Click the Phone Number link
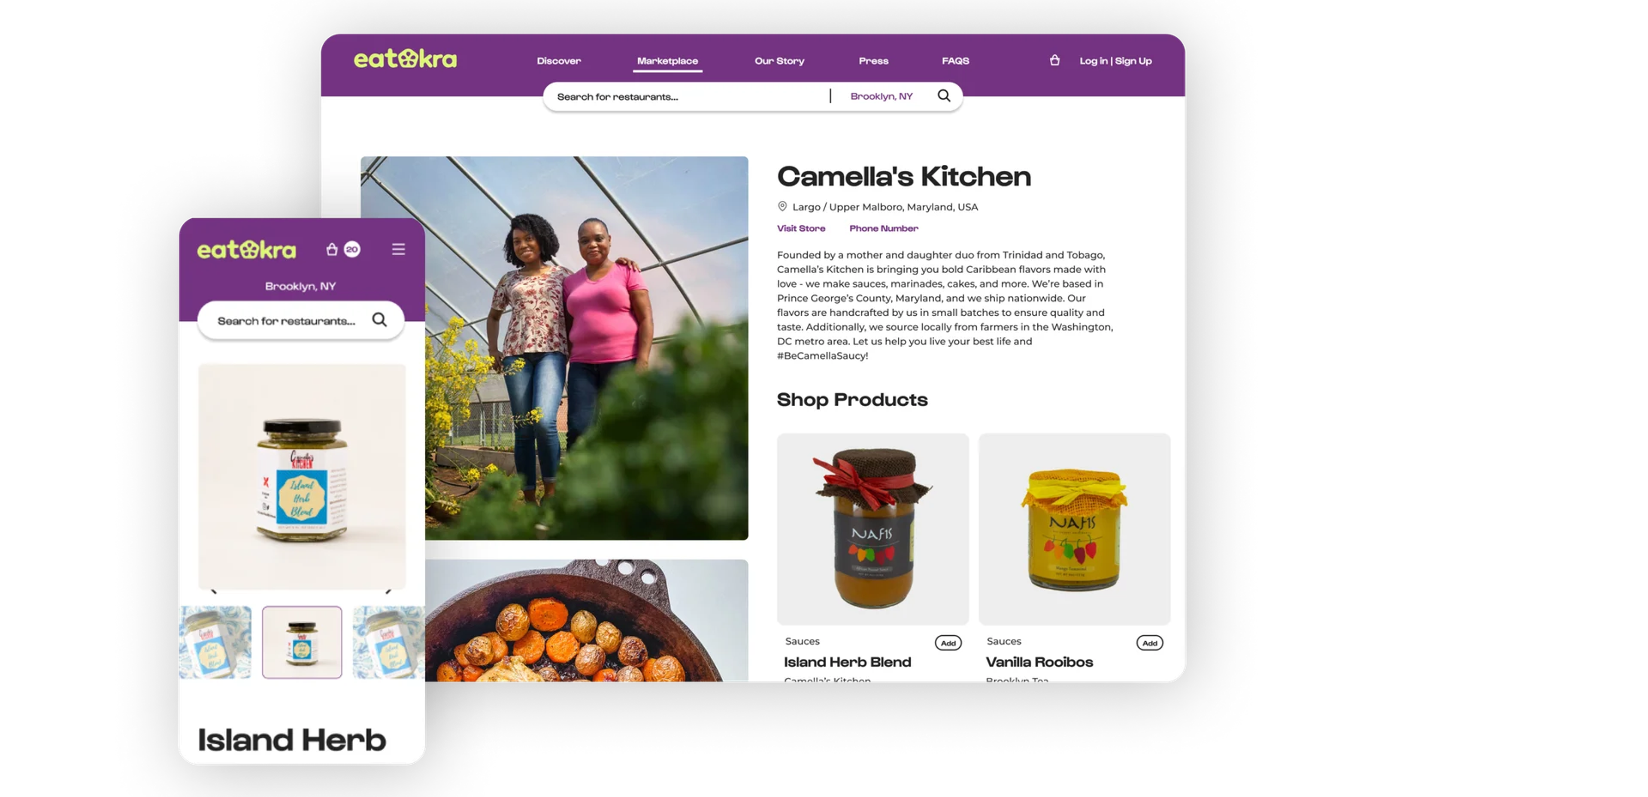The image size is (1648, 797). pyautogui.click(x=884, y=228)
